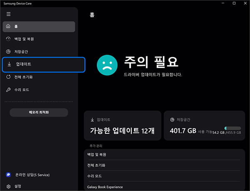
Task: Click the 메모리 최적화 button
Action: [x=39, y=112]
